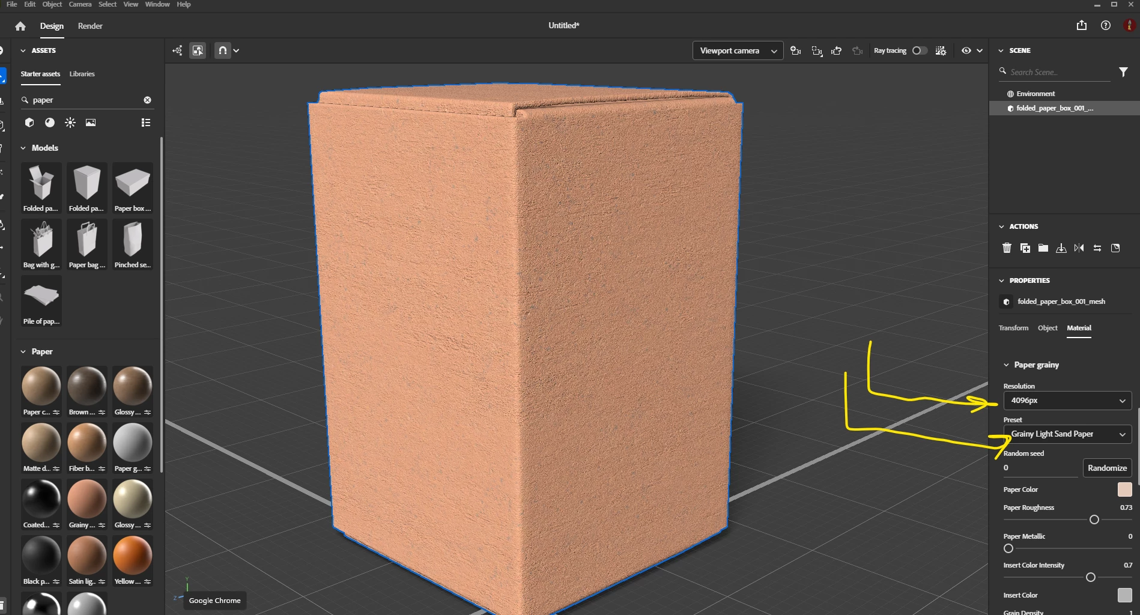Open the Transform properties tab
The height and width of the screenshot is (615, 1140).
coord(1013,328)
